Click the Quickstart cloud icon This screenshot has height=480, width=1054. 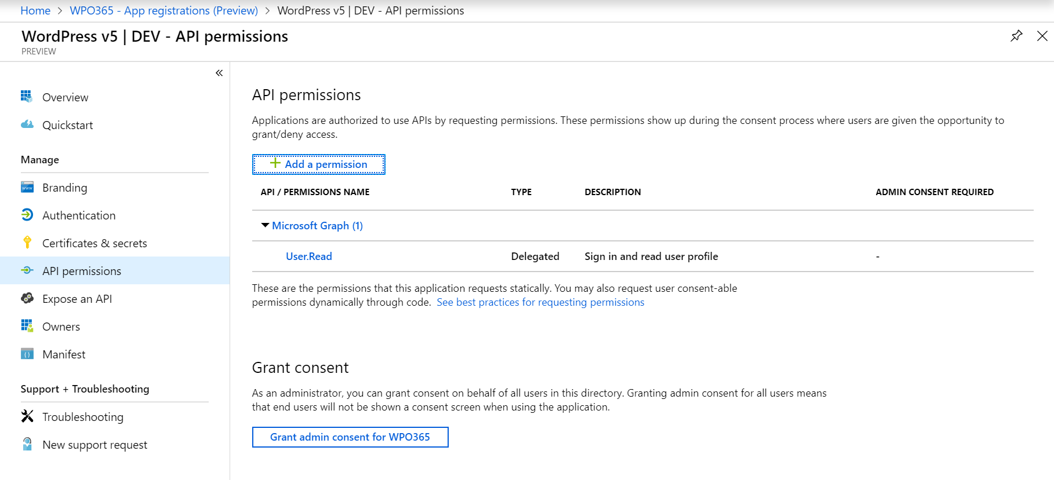pos(27,124)
